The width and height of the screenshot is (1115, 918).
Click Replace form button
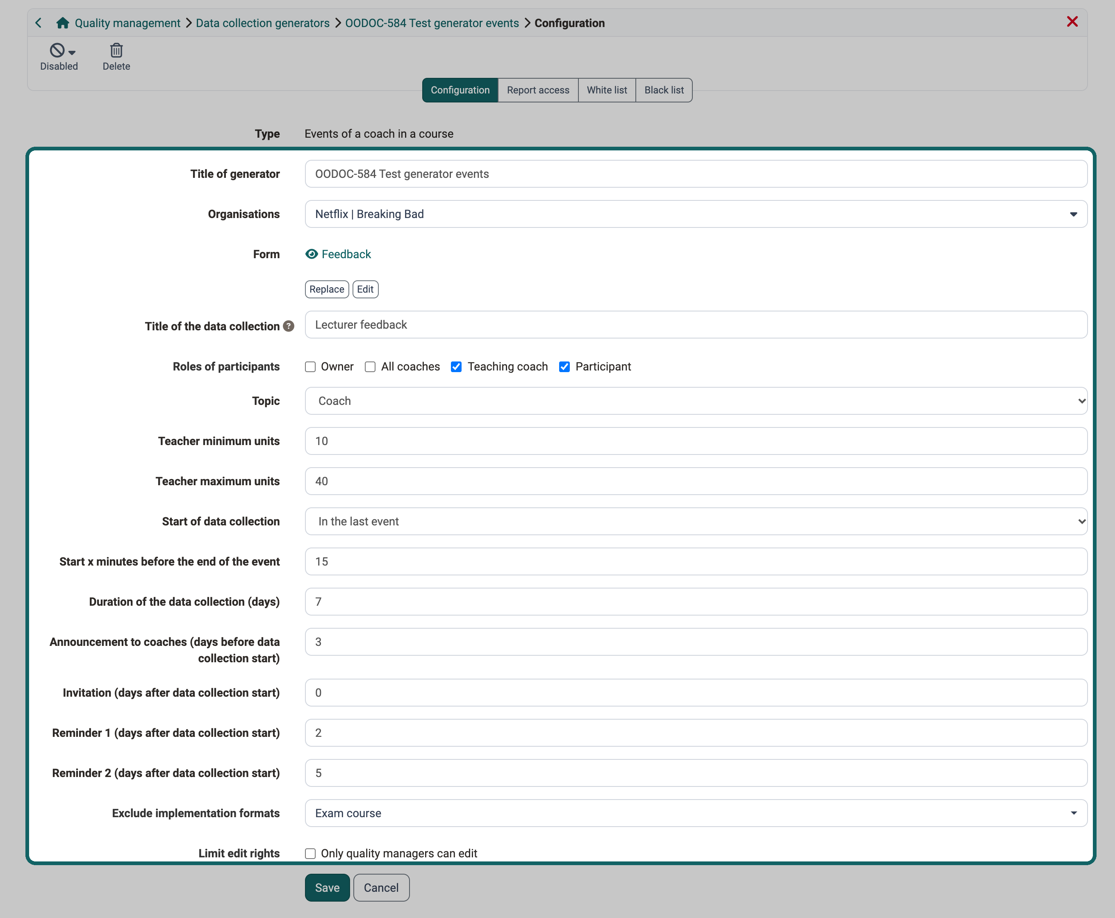coord(327,289)
